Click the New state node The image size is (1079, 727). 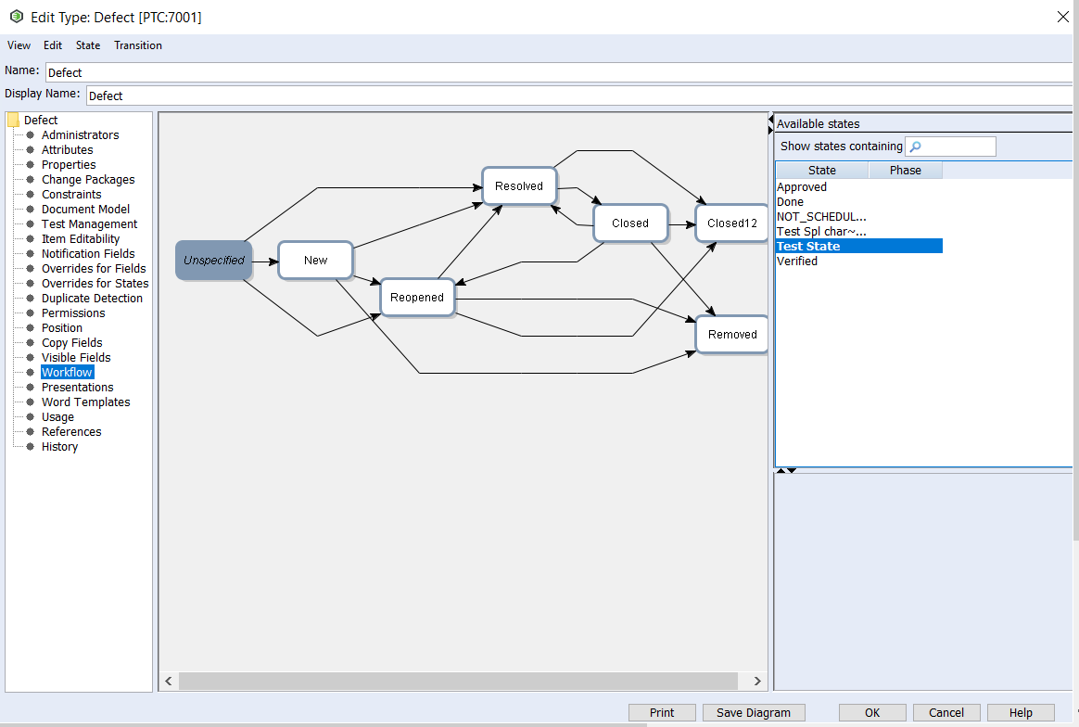315,261
